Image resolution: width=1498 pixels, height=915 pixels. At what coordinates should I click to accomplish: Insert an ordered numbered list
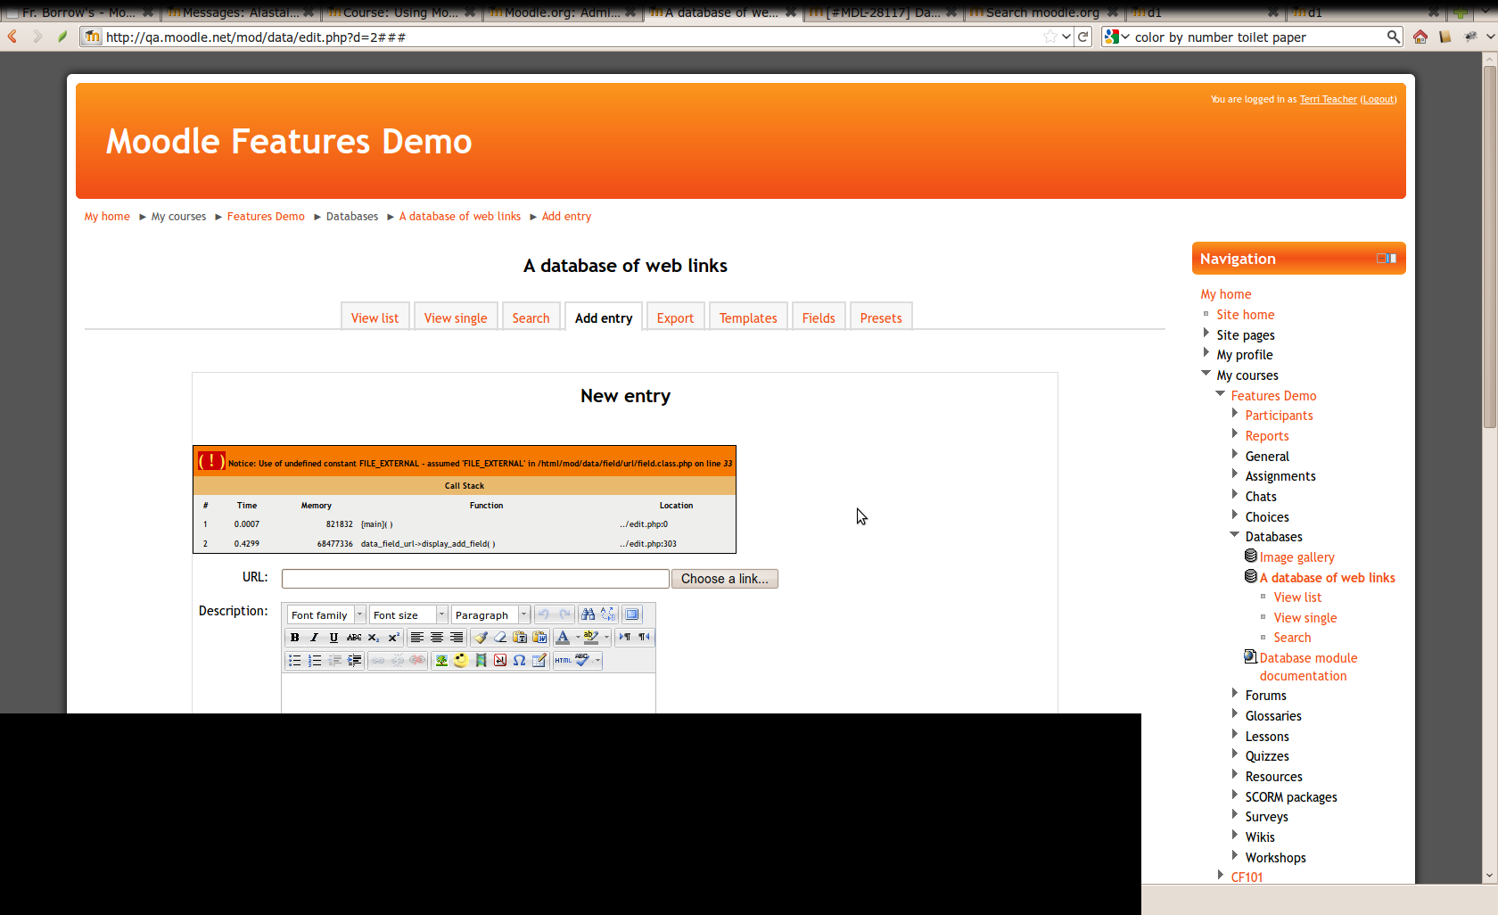[x=315, y=660]
